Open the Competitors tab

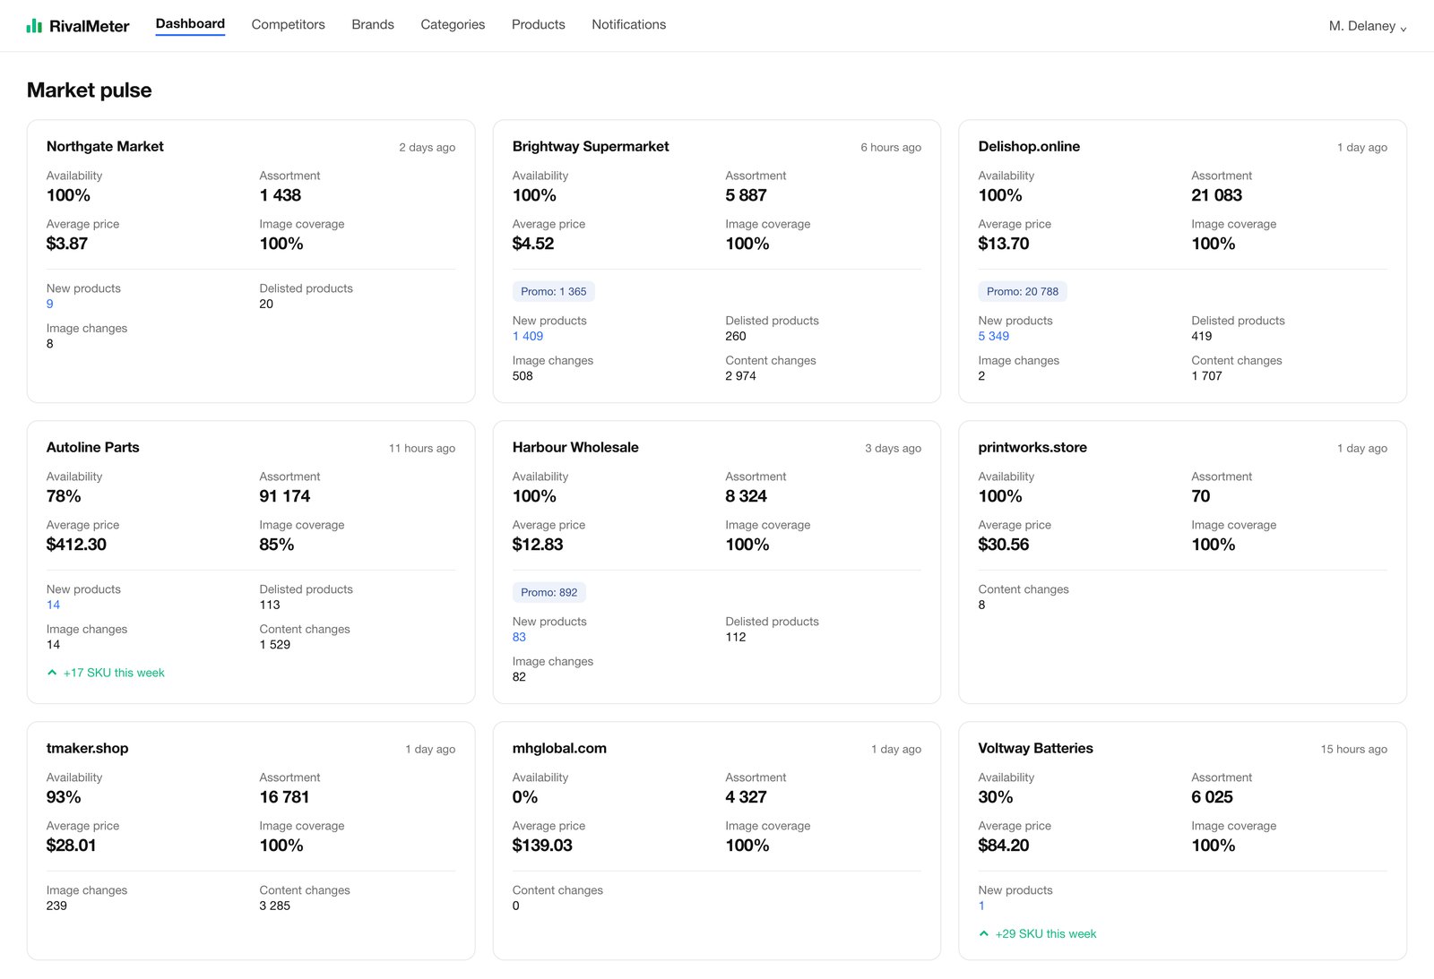coord(288,24)
